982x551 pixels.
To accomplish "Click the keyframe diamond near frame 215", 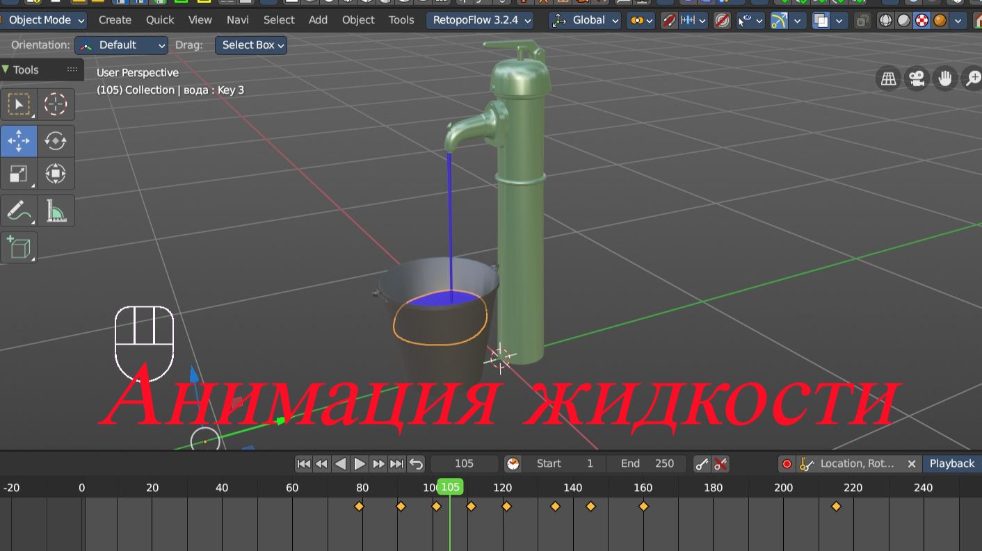I will coord(836,507).
